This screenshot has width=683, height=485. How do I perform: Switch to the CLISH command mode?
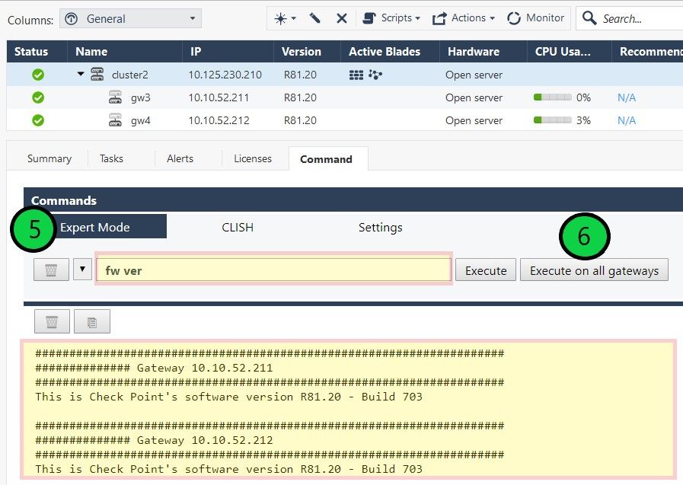click(x=238, y=227)
